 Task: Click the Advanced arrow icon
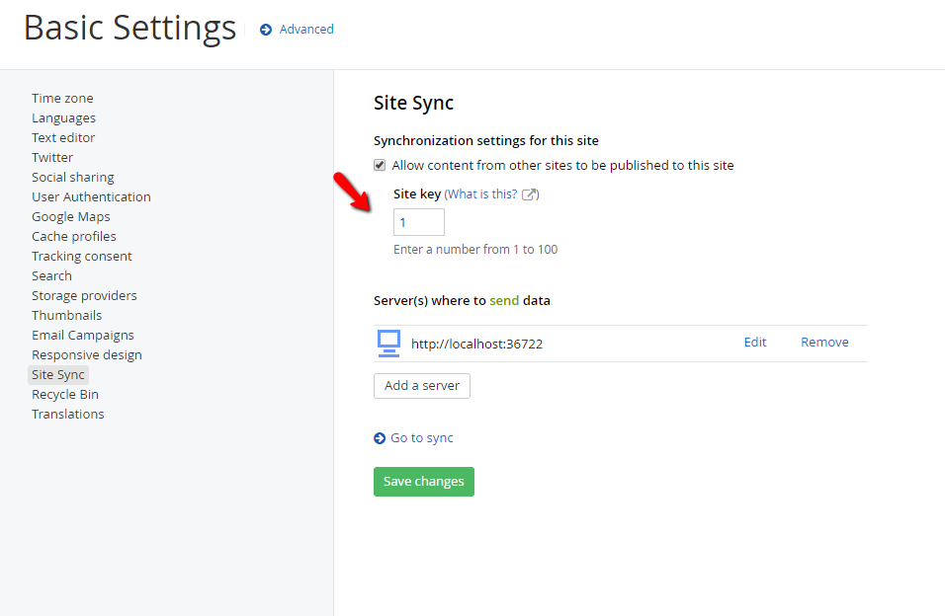[x=266, y=30]
